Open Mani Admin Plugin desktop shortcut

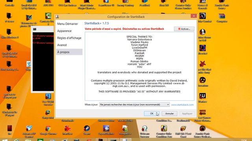[87, 4]
